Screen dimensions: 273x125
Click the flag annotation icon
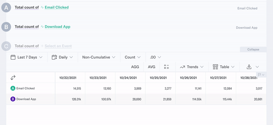259,75
